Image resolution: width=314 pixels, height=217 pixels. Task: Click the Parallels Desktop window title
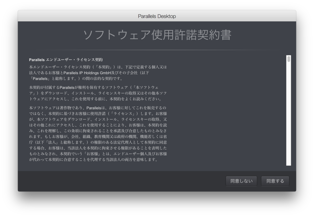click(157, 16)
